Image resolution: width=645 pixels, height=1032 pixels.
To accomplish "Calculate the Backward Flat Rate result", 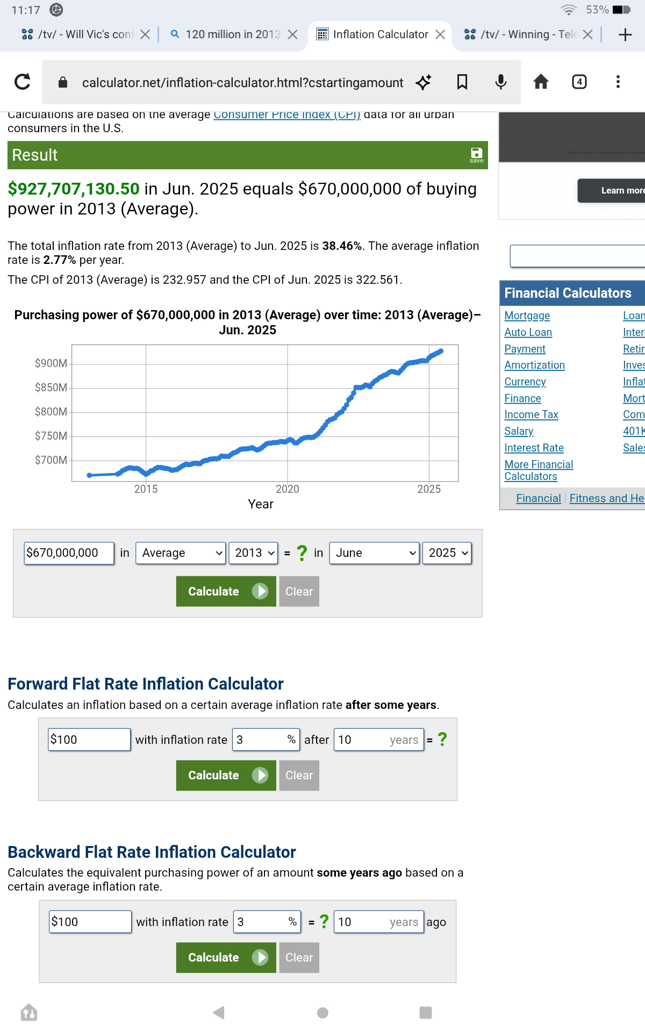I will coord(226,957).
